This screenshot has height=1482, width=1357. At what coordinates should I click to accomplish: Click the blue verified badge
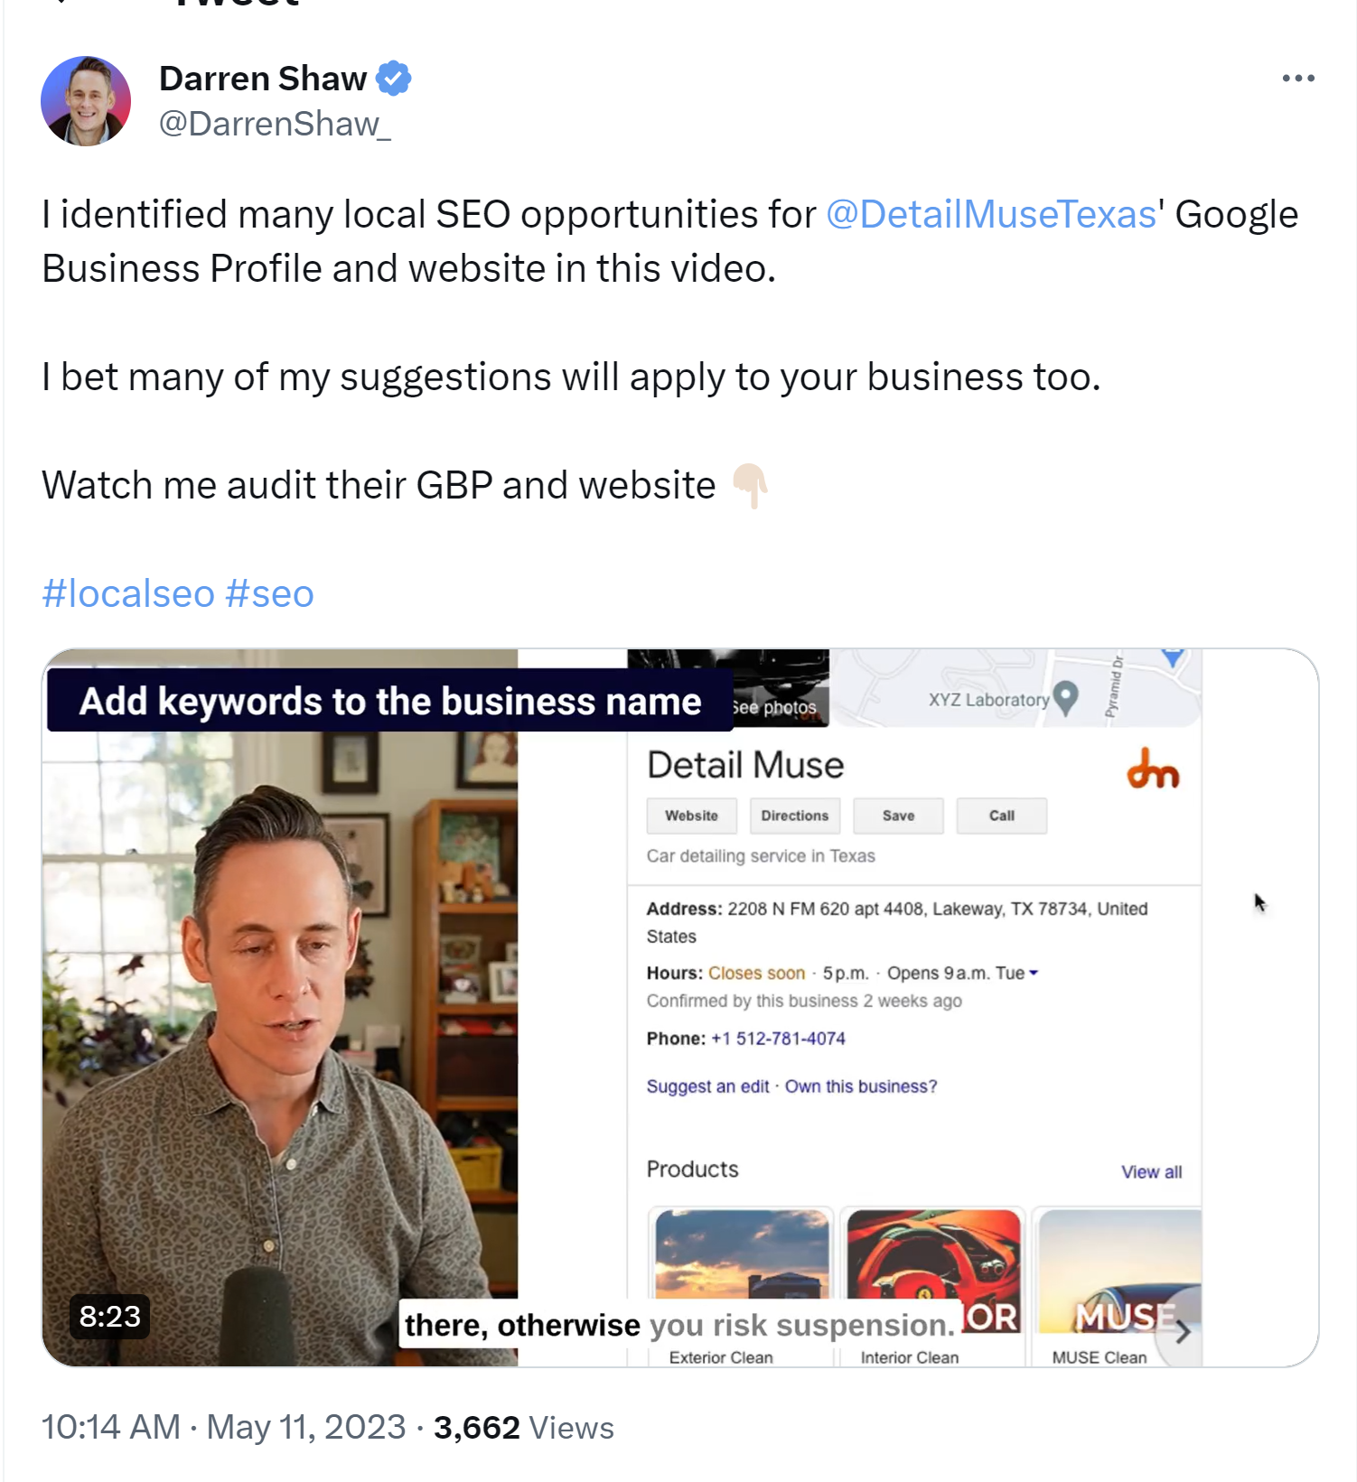[x=394, y=79]
